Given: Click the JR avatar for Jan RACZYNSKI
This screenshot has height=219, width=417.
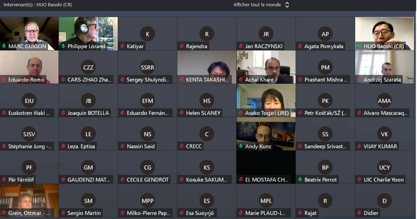Looking at the screenshot, I should pyautogui.click(x=266, y=34).
